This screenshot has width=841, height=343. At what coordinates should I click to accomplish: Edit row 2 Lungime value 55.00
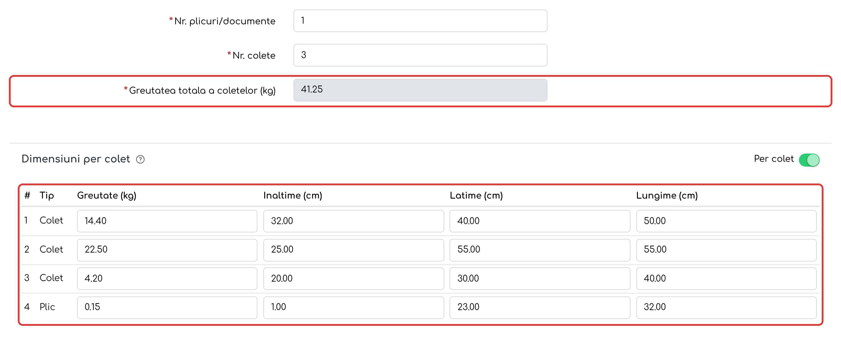point(726,250)
